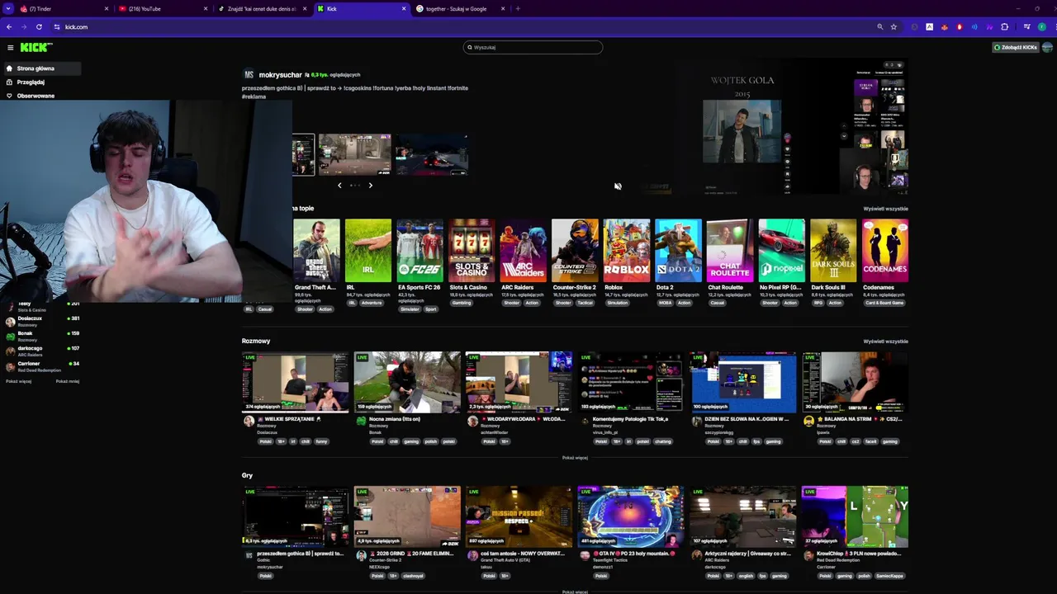Open the Chat Roulette category cover
Viewport: 1057px width, 594px height.
pyautogui.click(x=730, y=250)
